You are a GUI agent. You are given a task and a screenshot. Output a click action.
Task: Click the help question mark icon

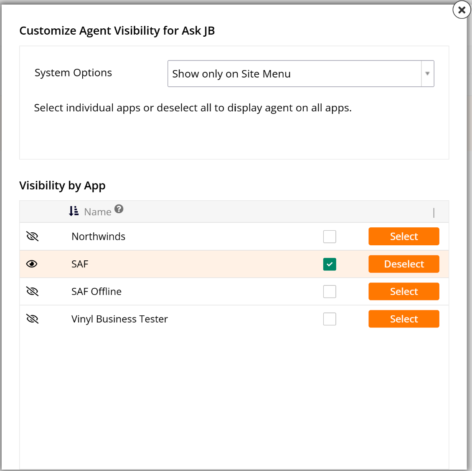(x=119, y=209)
